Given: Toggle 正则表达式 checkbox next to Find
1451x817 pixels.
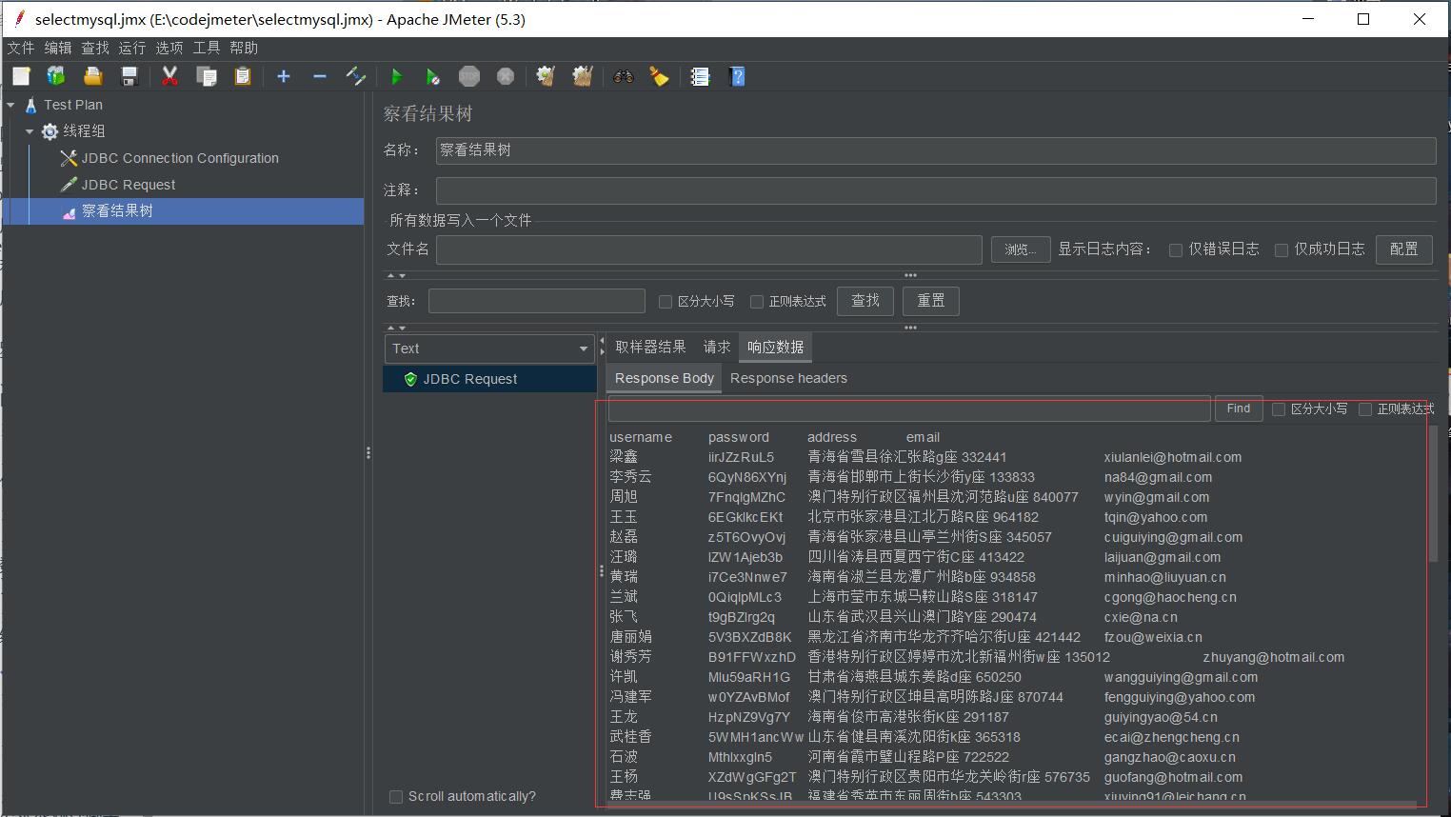Looking at the screenshot, I should 1365,409.
